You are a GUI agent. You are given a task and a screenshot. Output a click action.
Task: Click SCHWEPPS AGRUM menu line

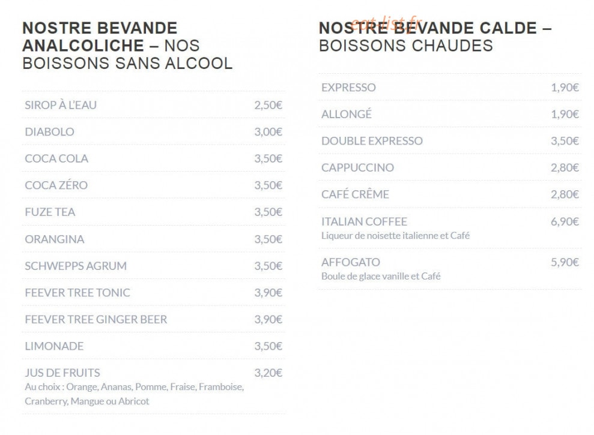153,266
